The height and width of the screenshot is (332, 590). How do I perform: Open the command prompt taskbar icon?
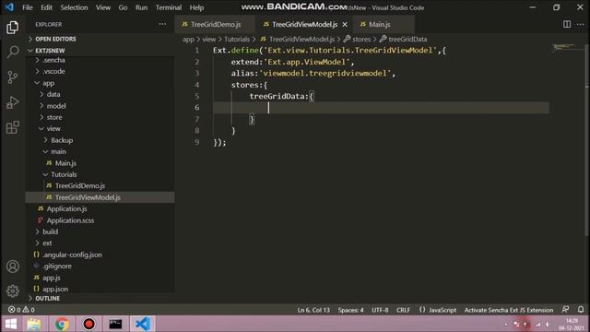coord(115,324)
